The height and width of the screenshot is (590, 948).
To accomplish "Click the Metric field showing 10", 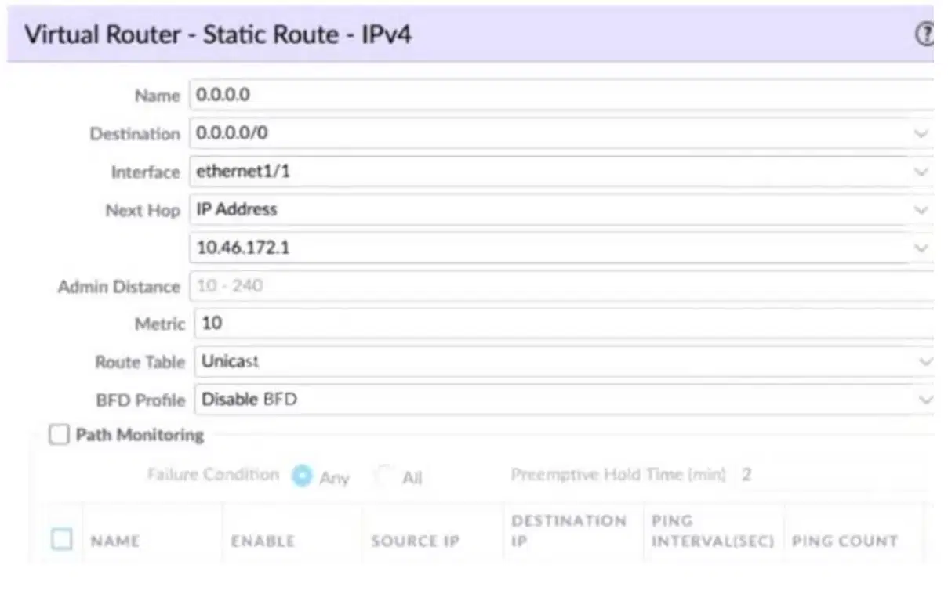I will pyautogui.click(x=561, y=323).
